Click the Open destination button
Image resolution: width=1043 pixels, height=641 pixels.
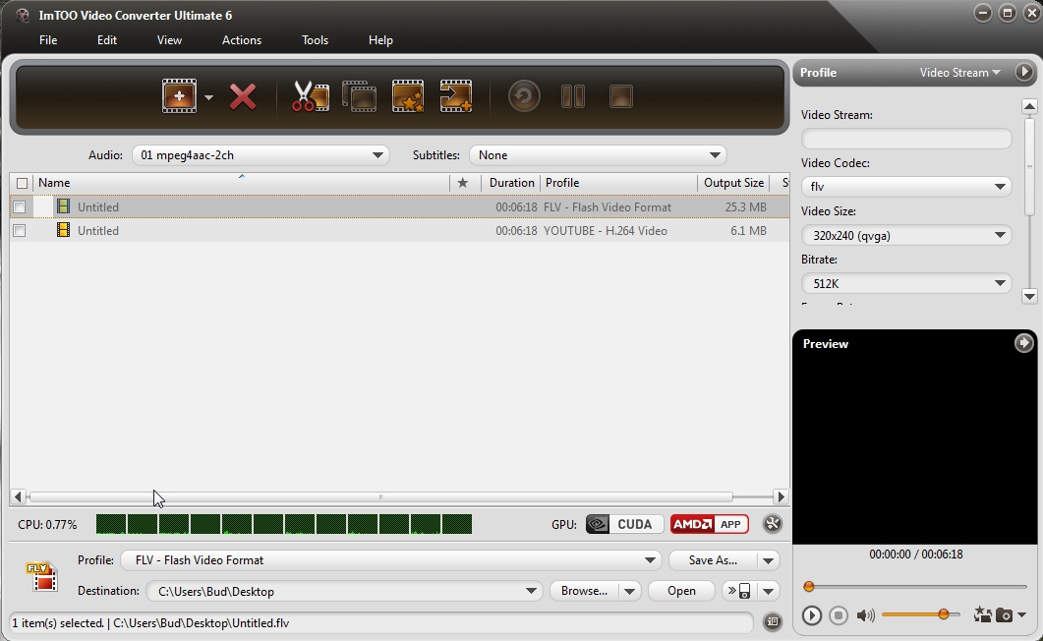click(682, 591)
